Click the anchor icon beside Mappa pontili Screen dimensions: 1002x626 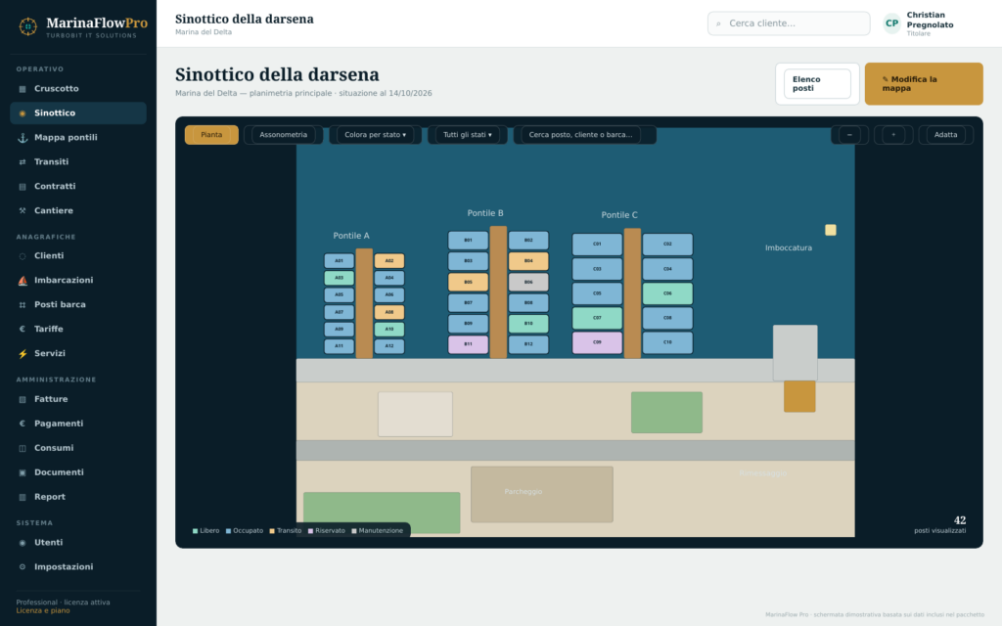(x=23, y=138)
